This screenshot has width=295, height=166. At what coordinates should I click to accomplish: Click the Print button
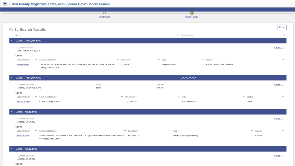pyautogui.click(x=282, y=27)
